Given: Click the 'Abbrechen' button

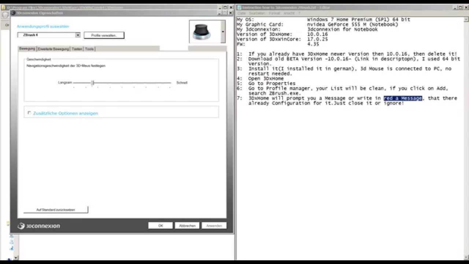Looking at the screenshot, I should [x=187, y=226].
